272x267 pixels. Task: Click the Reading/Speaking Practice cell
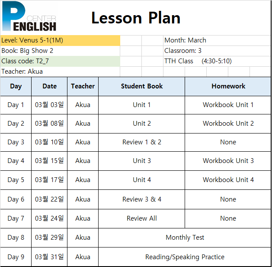click(x=185, y=257)
